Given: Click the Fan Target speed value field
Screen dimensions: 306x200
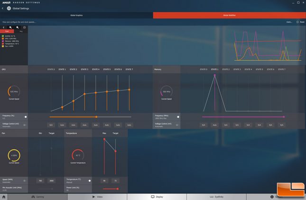Looking at the screenshot, I should [52, 181].
